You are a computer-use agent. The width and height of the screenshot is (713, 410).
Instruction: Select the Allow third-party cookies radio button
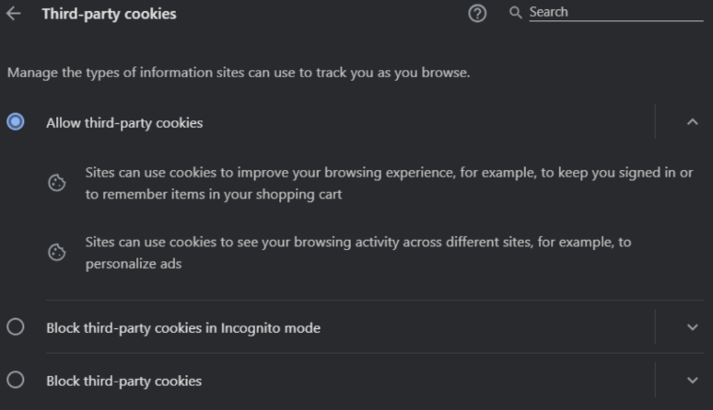click(16, 121)
